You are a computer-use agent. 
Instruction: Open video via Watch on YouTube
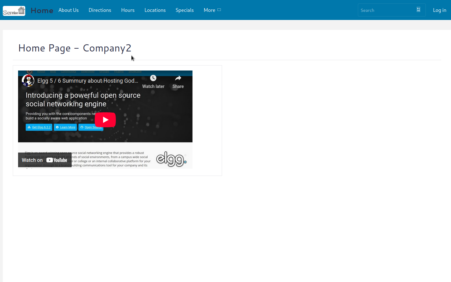tap(45, 160)
